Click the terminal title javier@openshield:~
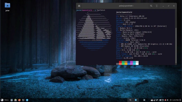 [126, 6]
